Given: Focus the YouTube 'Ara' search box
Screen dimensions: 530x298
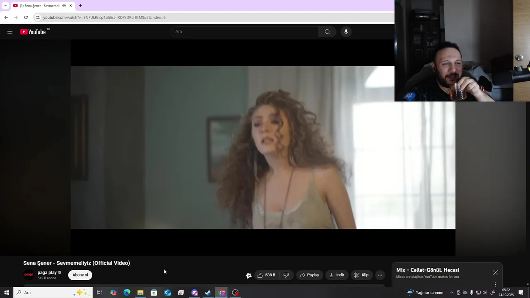Looking at the screenshot, I should (245, 32).
